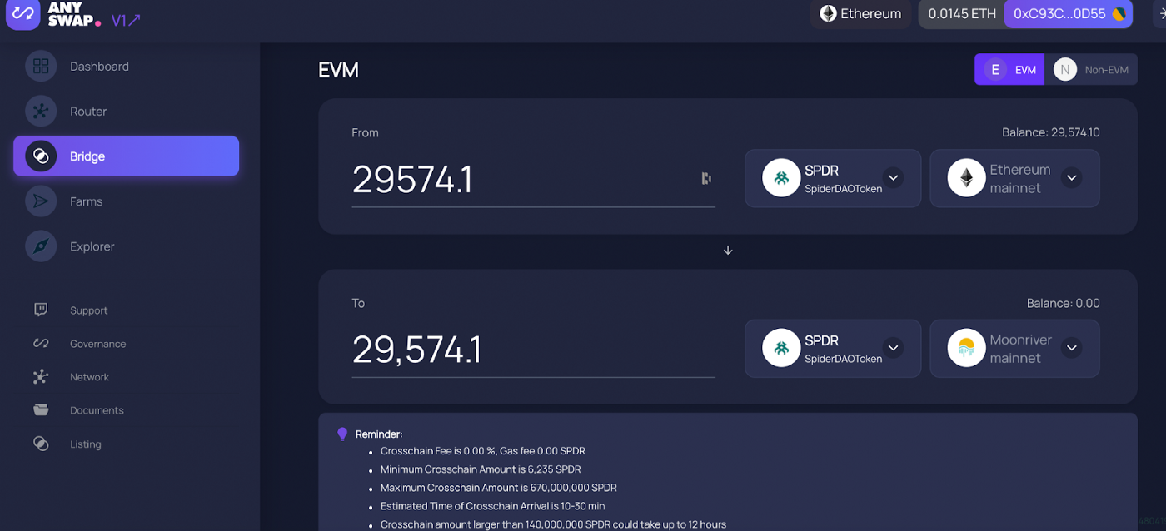This screenshot has height=531, width=1166.
Task: Click the Support chat icon
Action: tap(41, 310)
